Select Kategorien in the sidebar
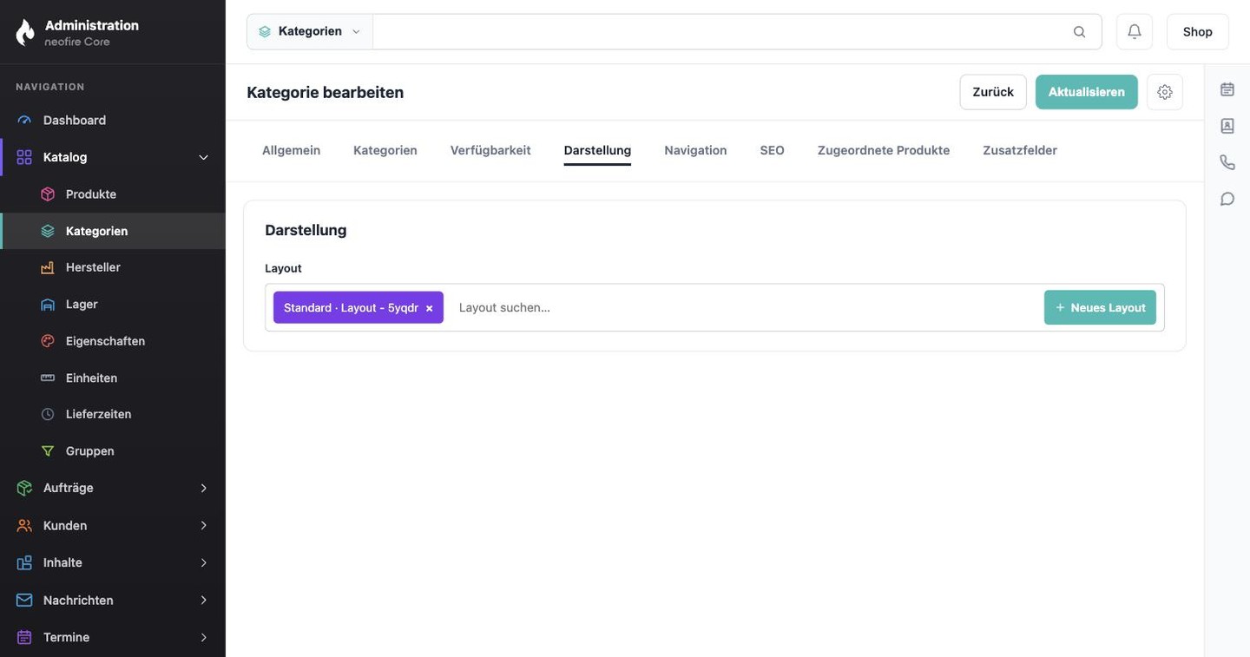 point(113,231)
